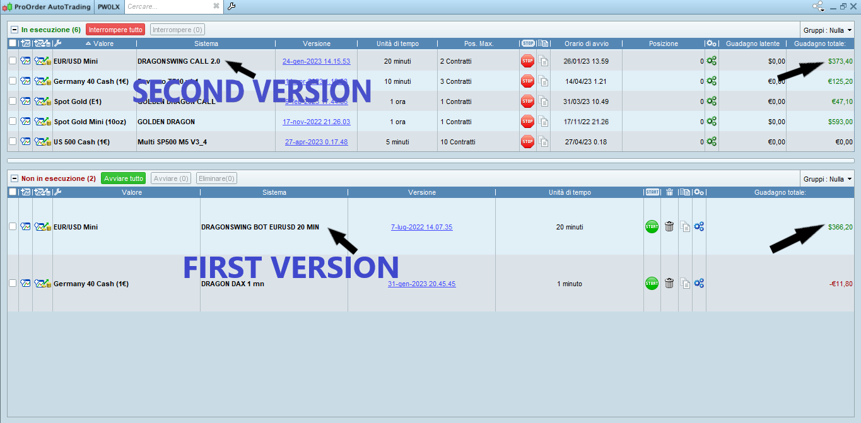The height and width of the screenshot is (423, 861).
Task: Stop the DRAGONSWING CALL 2.0 system
Action: point(527,61)
